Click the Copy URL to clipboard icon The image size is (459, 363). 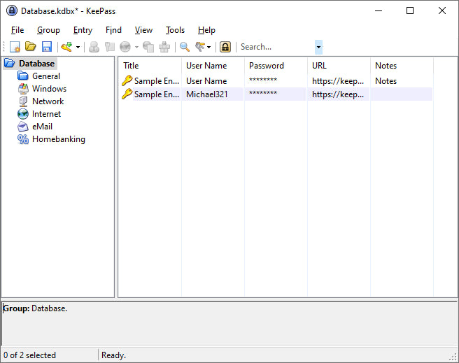coord(148,47)
